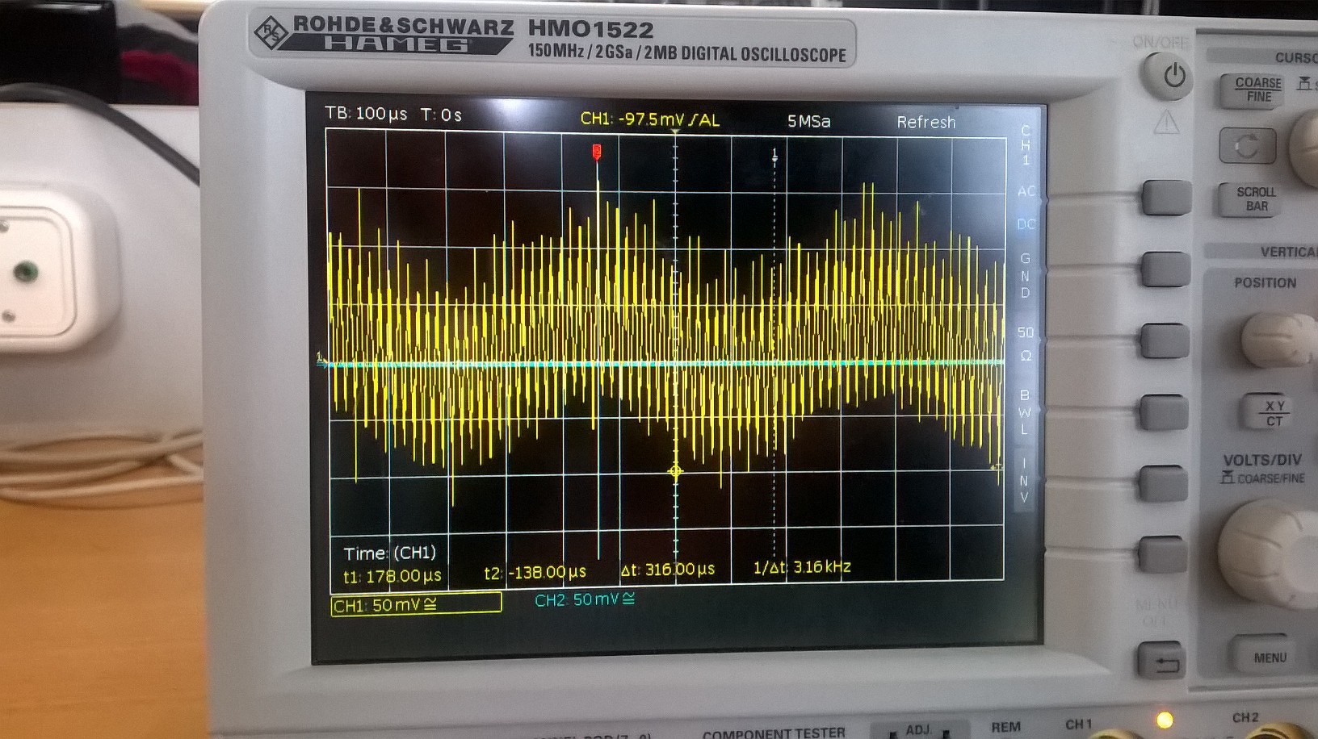Viewport: 1318px width, 739px height.
Task: Click the trigger time marker on the center axis
Action: pyautogui.click(x=676, y=471)
